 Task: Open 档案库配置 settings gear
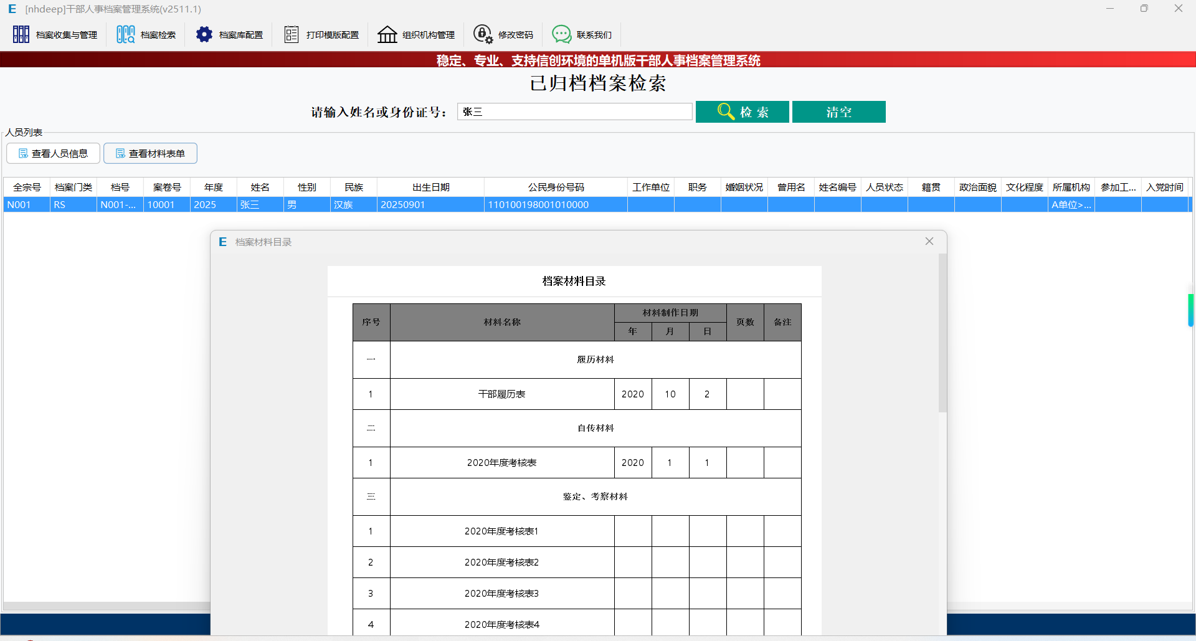point(204,34)
